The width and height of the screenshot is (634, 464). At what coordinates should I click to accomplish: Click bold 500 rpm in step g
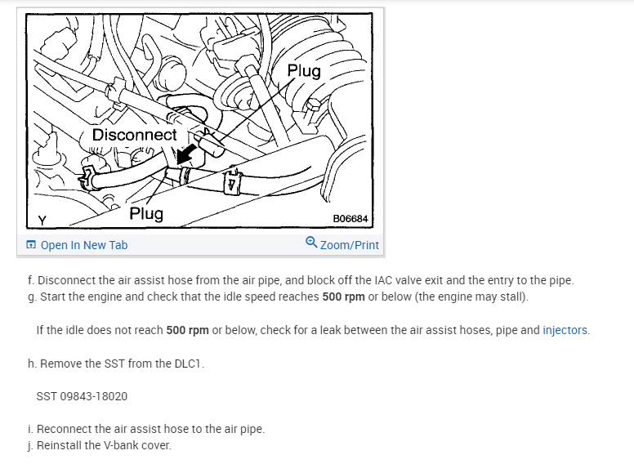[x=343, y=297]
